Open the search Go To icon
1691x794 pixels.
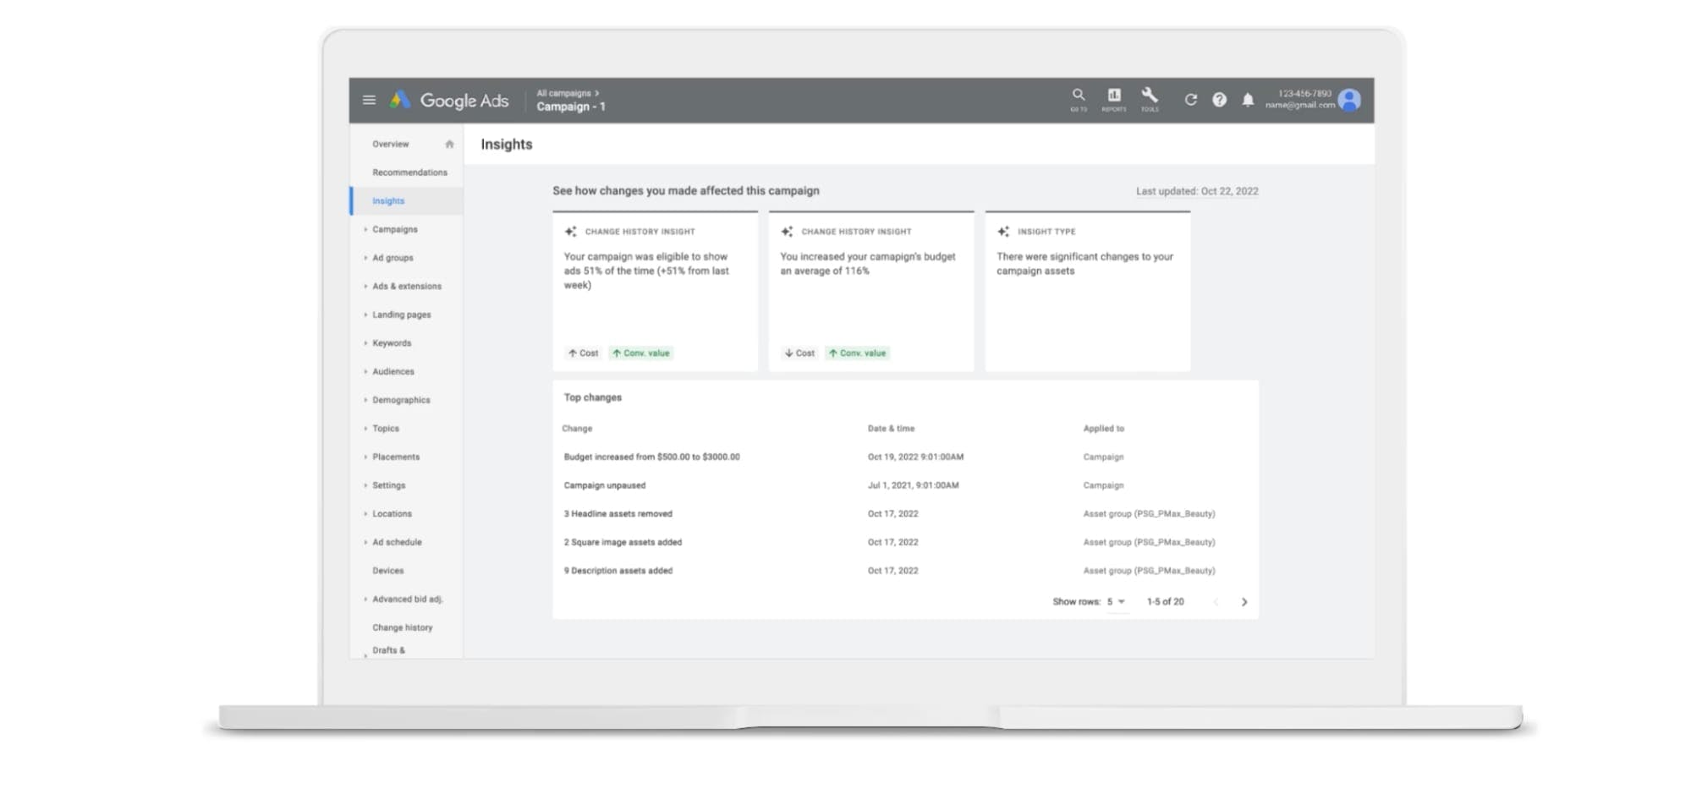[x=1078, y=100]
